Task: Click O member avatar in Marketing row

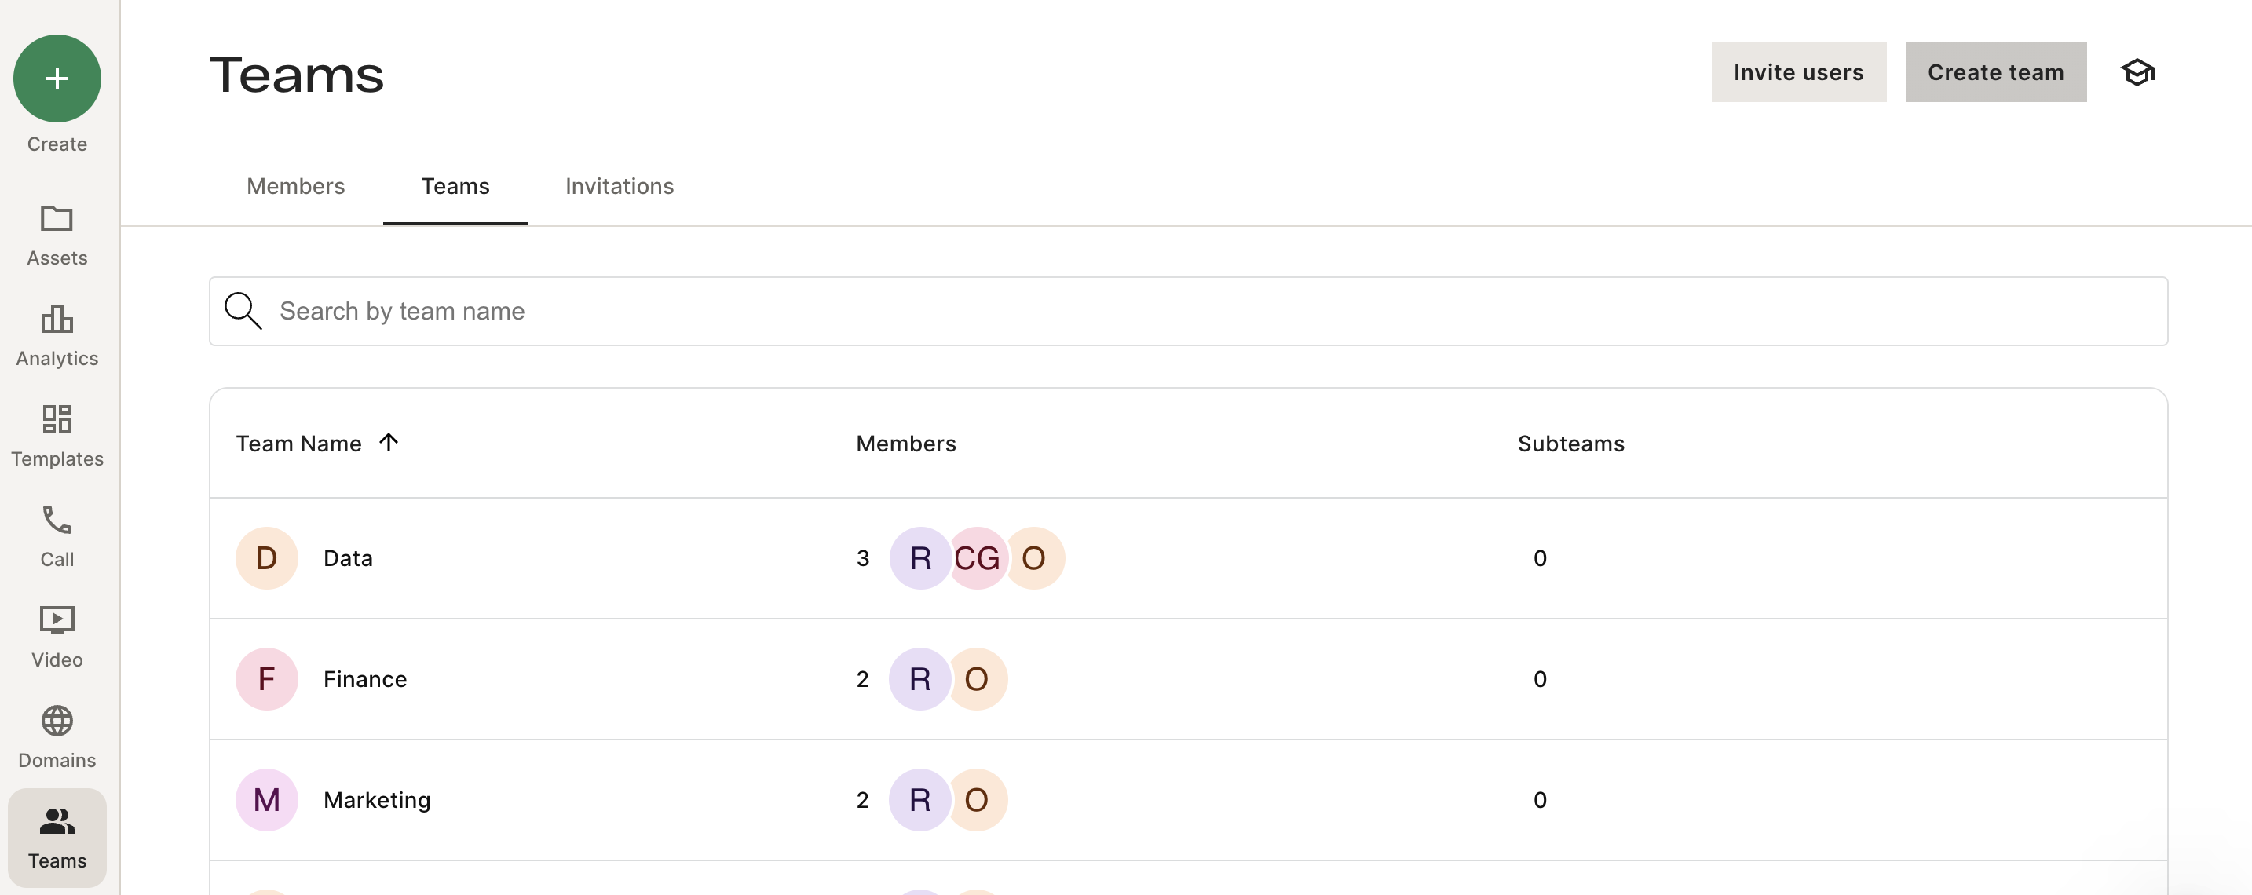Action: [x=978, y=800]
